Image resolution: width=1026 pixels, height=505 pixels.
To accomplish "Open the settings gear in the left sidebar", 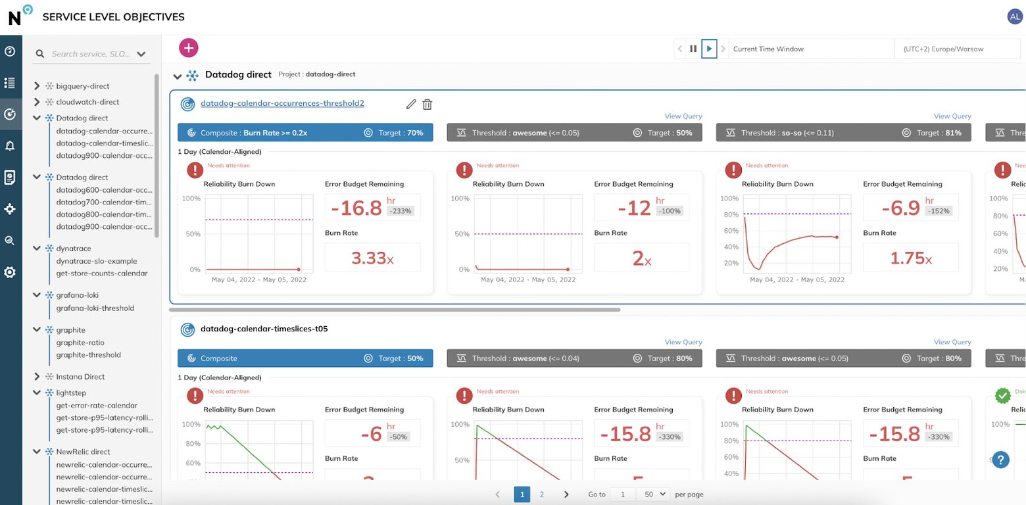I will coord(10,272).
